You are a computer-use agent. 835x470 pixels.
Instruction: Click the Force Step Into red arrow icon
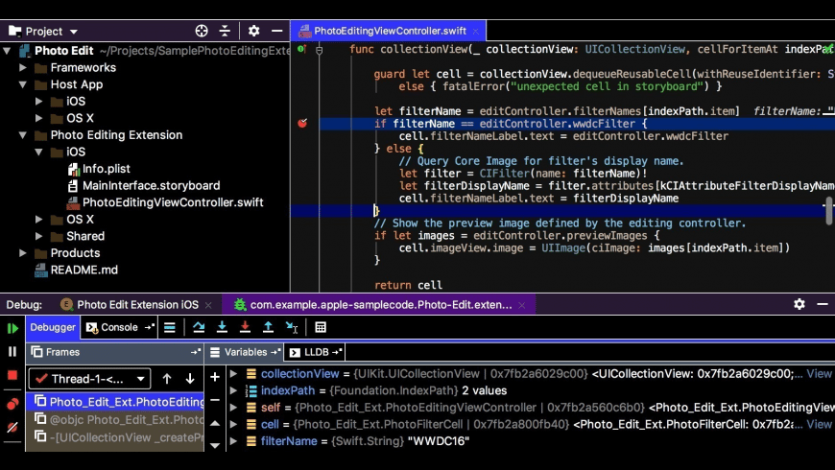[x=245, y=327]
